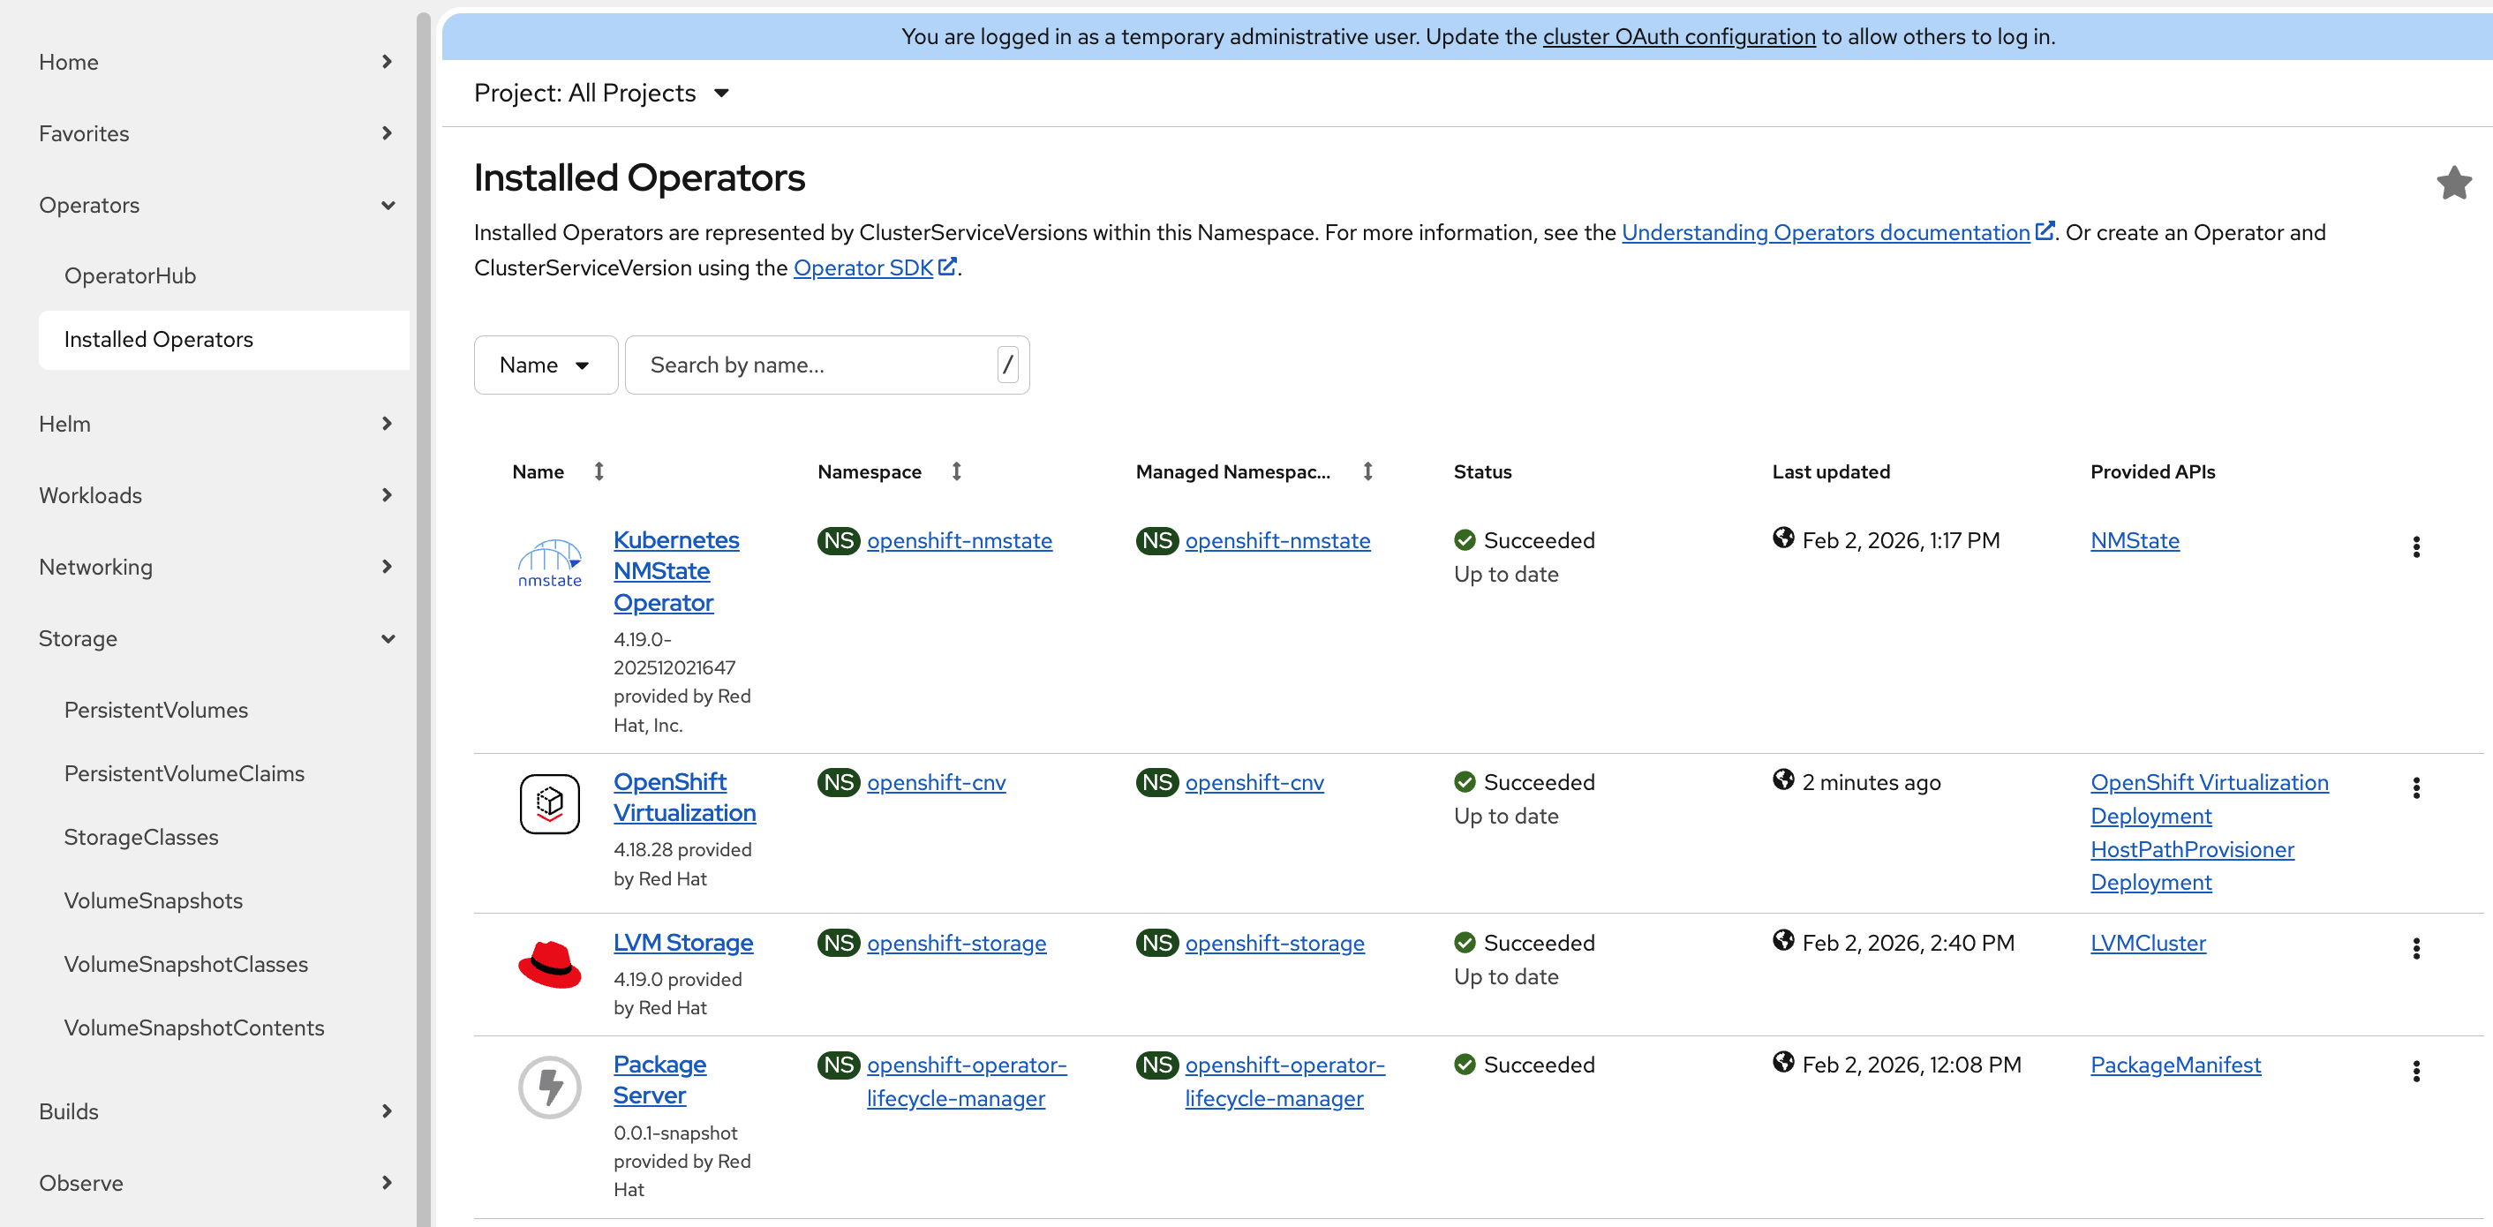Sort table by Namespace column
The width and height of the screenshot is (2493, 1227).
[x=955, y=471]
